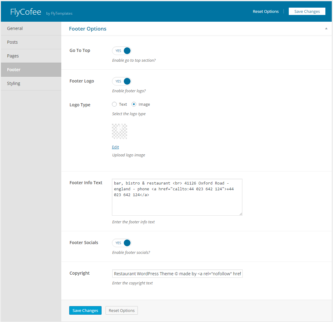Select the Text logo type radio

tap(115, 104)
